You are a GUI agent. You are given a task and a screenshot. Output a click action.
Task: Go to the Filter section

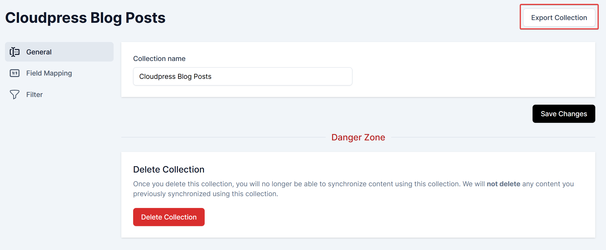pos(34,95)
